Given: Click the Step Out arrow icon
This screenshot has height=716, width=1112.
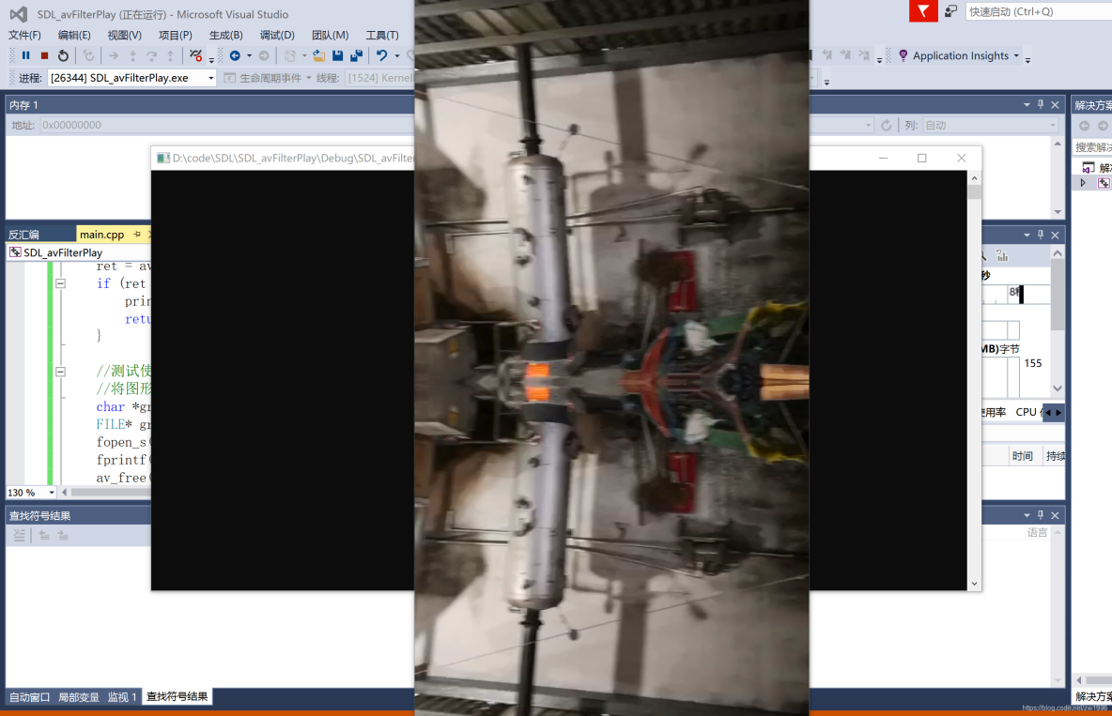Looking at the screenshot, I should coord(170,55).
